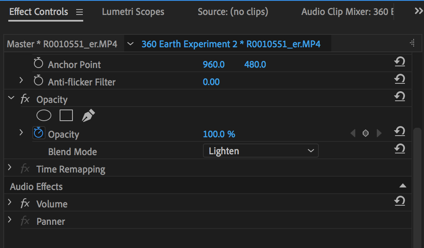Image resolution: width=424 pixels, height=248 pixels.
Task: Reset the Volume audio effect
Action: [400, 202]
